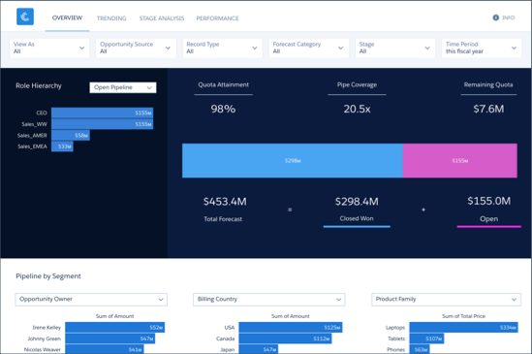Image resolution: width=532 pixels, height=354 pixels.
Task: Click the Remaining Quota label
Action: coord(488,84)
